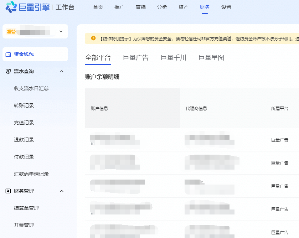
Task: Open 转账记录
Action: point(24,105)
